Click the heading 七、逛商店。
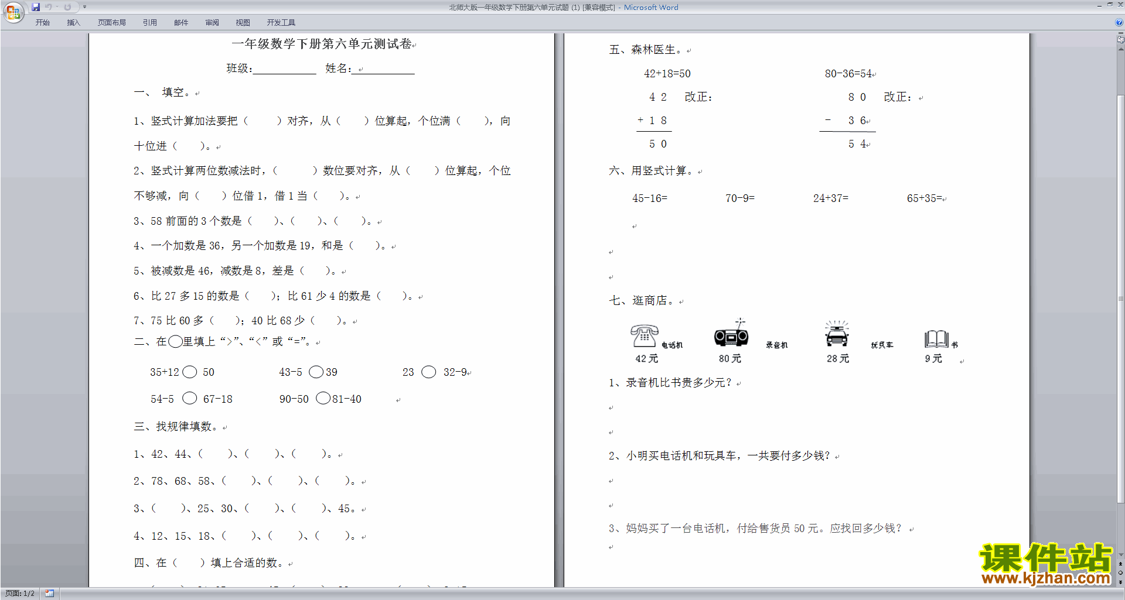The width and height of the screenshot is (1125, 600). tap(643, 301)
